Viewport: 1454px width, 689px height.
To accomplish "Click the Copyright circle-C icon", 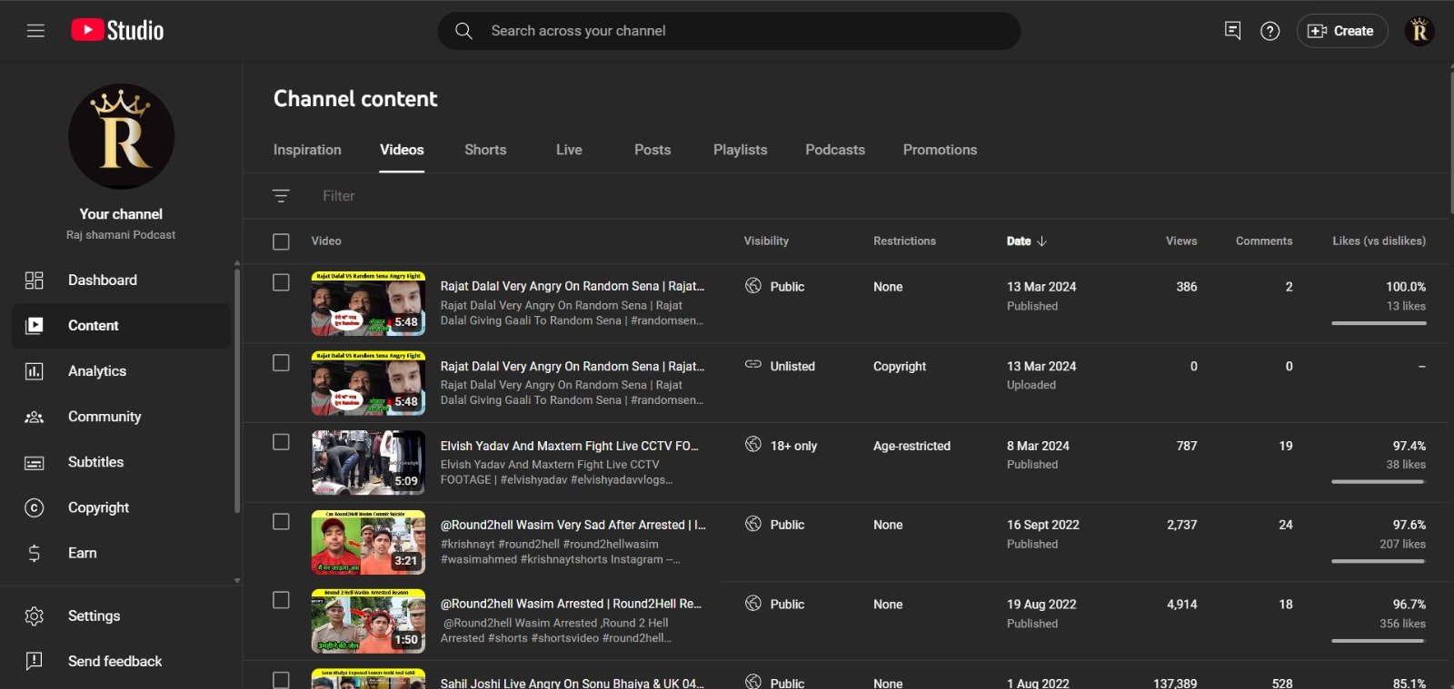I will pos(34,507).
